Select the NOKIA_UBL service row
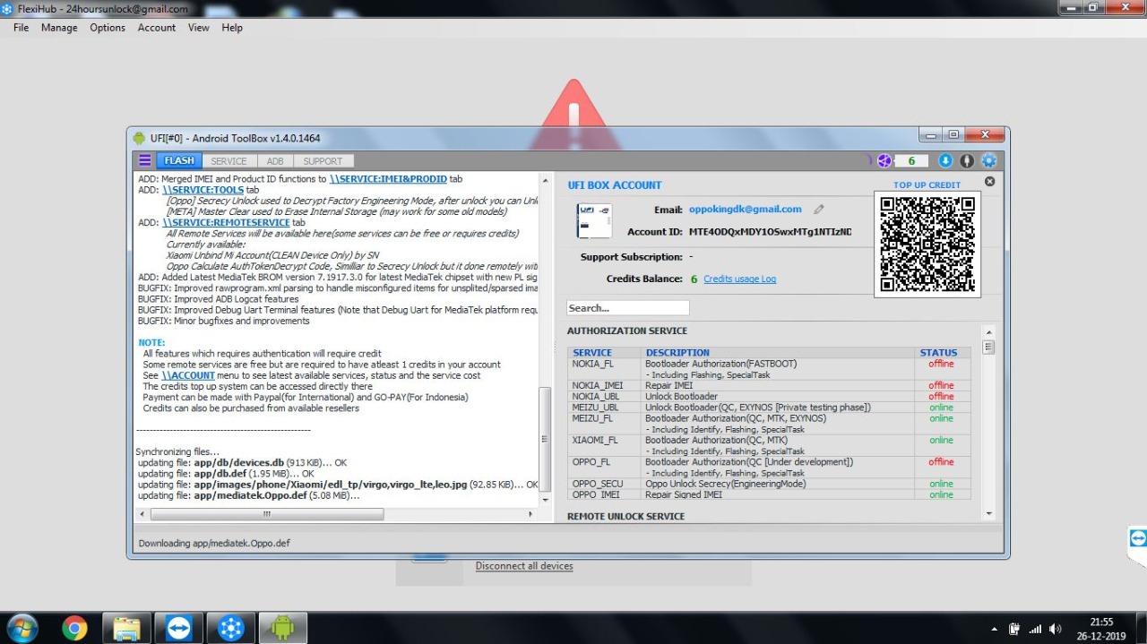 click(770, 396)
